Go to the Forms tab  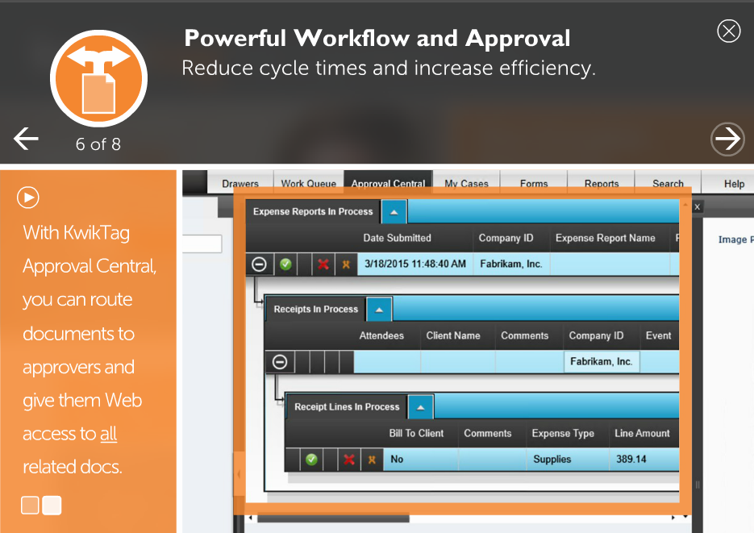[534, 183]
